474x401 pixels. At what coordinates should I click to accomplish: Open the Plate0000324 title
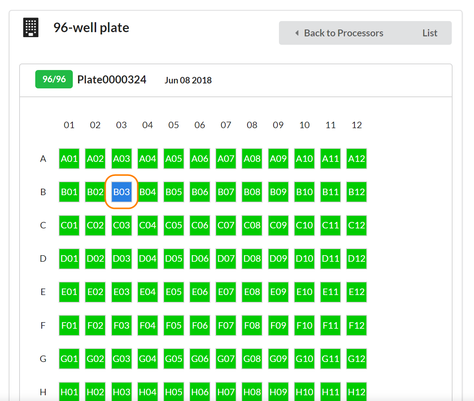[112, 80]
